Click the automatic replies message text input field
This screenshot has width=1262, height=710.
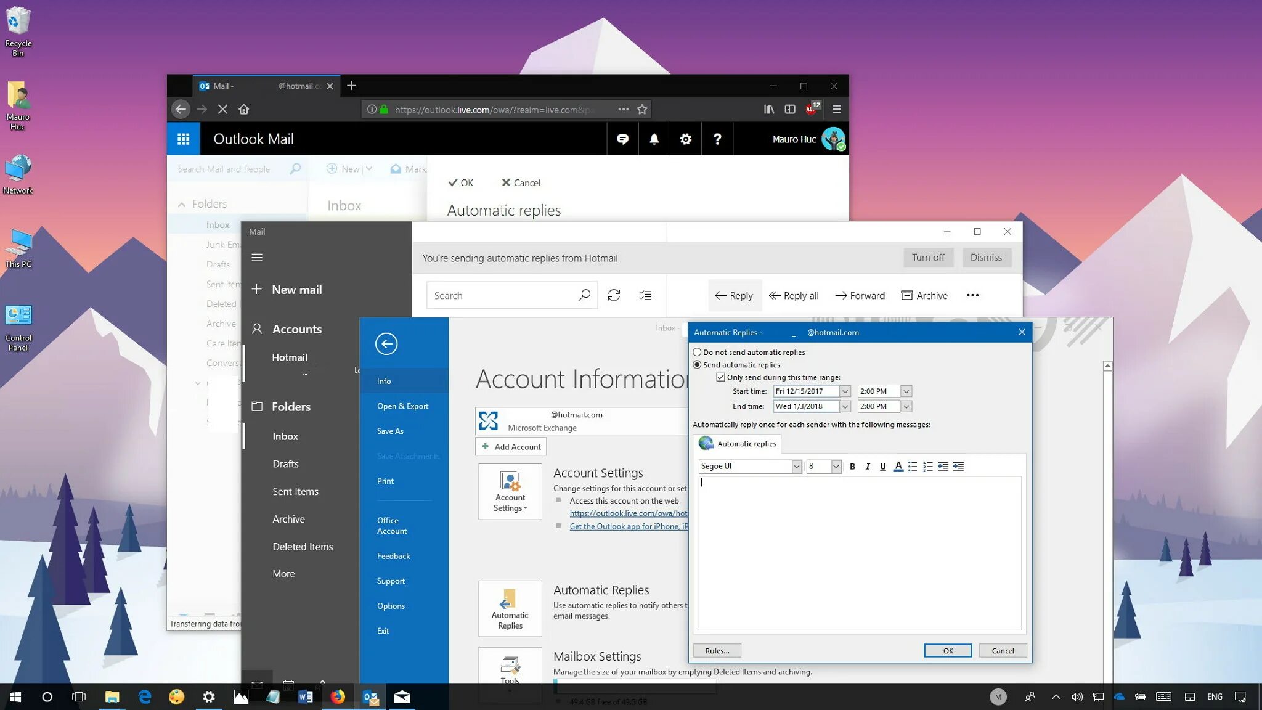859,552
